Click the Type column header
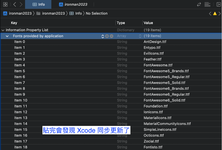222x150 pixels. point(121,23)
